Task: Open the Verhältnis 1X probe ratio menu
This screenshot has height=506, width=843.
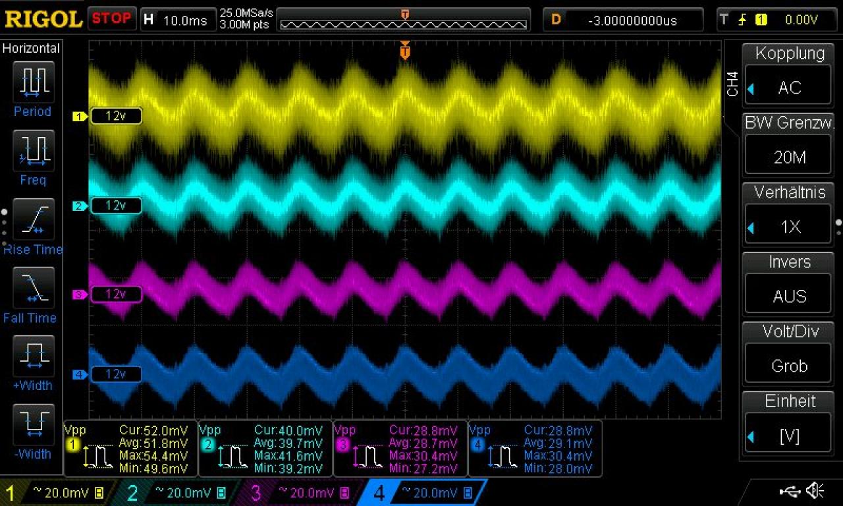Action: (x=789, y=215)
